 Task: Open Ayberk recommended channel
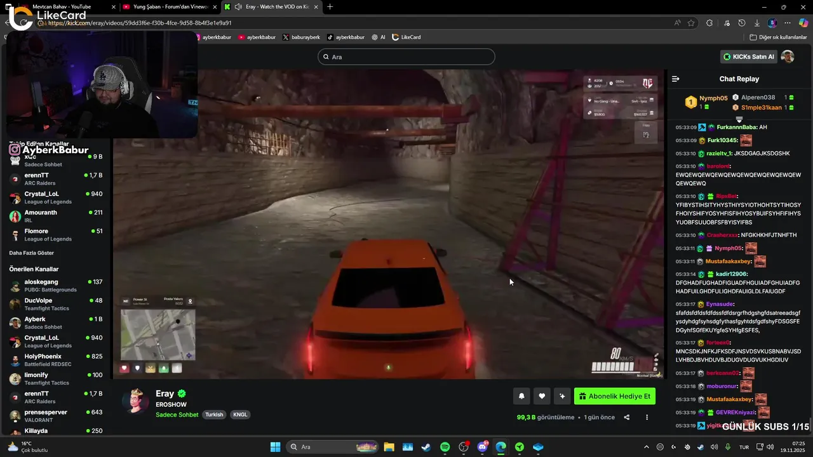(x=56, y=322)
